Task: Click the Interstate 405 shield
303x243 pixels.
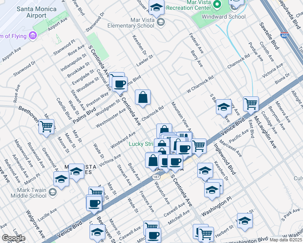Action: tap(284, 35)
